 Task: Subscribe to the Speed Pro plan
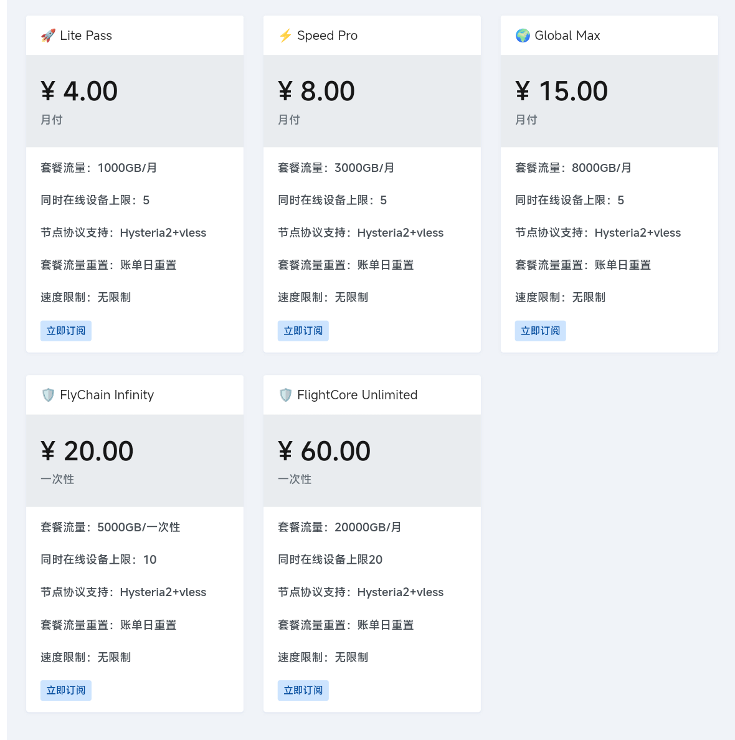(303, 331)
